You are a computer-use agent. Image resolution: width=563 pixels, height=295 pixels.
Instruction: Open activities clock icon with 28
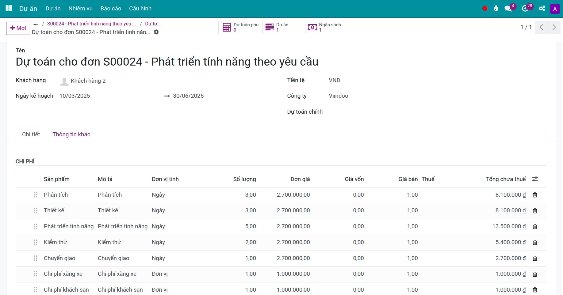pos(525,9)
